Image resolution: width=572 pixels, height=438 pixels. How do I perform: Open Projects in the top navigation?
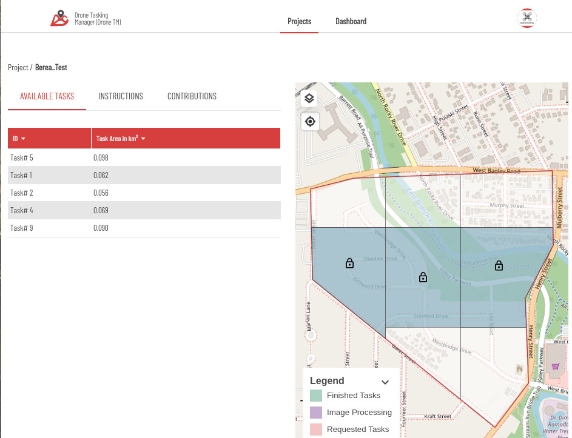(299, 21)
